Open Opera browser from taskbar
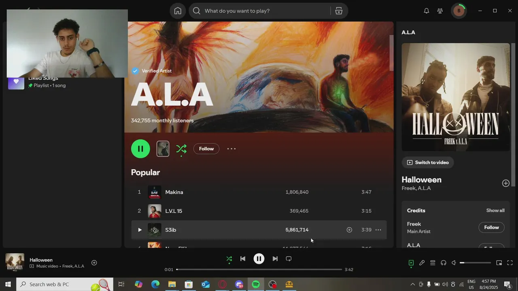Viewport: 518px width, 291px height. point(222,284)
